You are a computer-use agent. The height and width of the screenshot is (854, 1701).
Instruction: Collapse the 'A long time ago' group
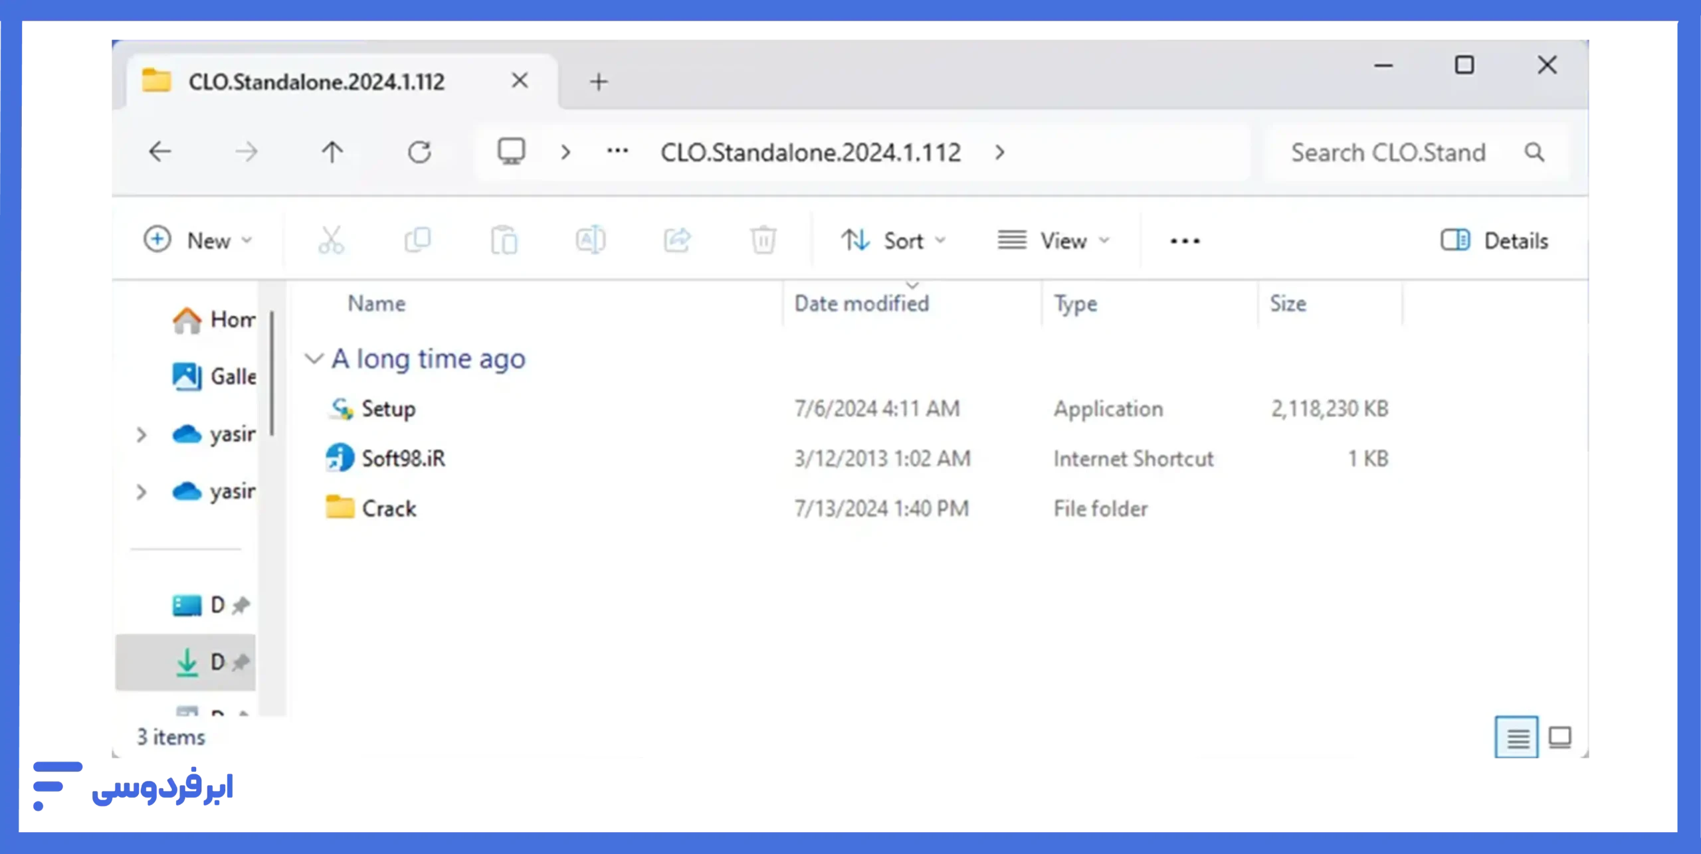click(x=314, y=359)
